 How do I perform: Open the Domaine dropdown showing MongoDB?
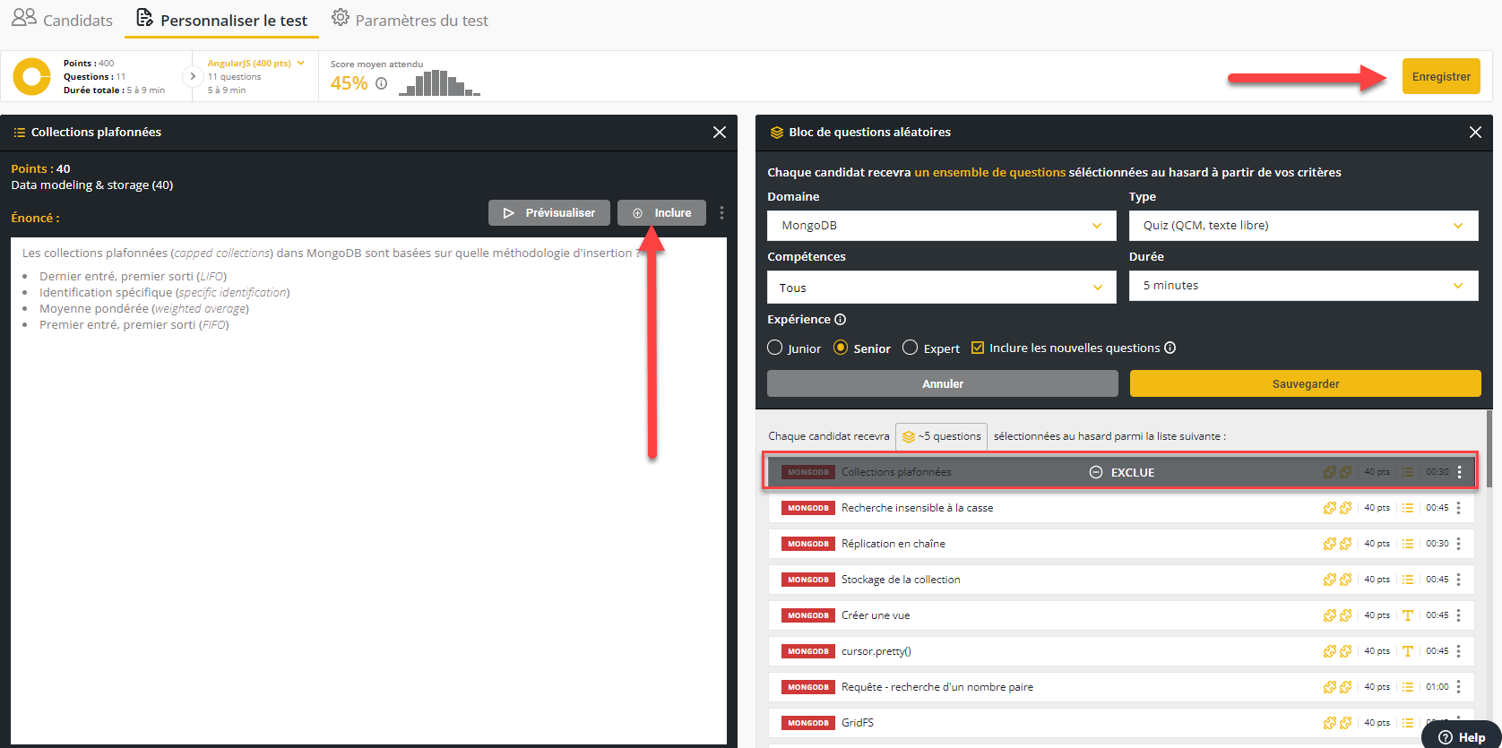(941, 226)
